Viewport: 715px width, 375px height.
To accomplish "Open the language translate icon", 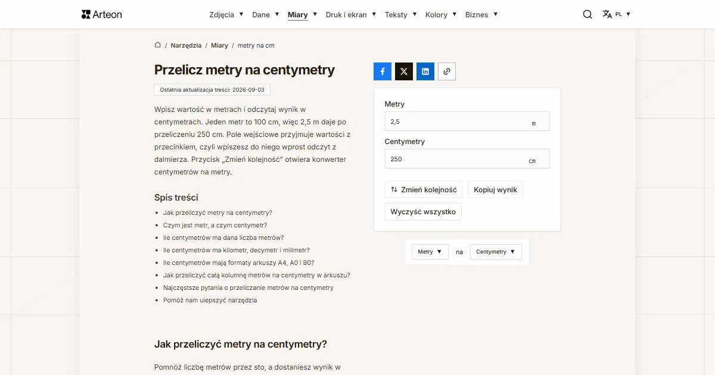I will [x=607, y=14].
